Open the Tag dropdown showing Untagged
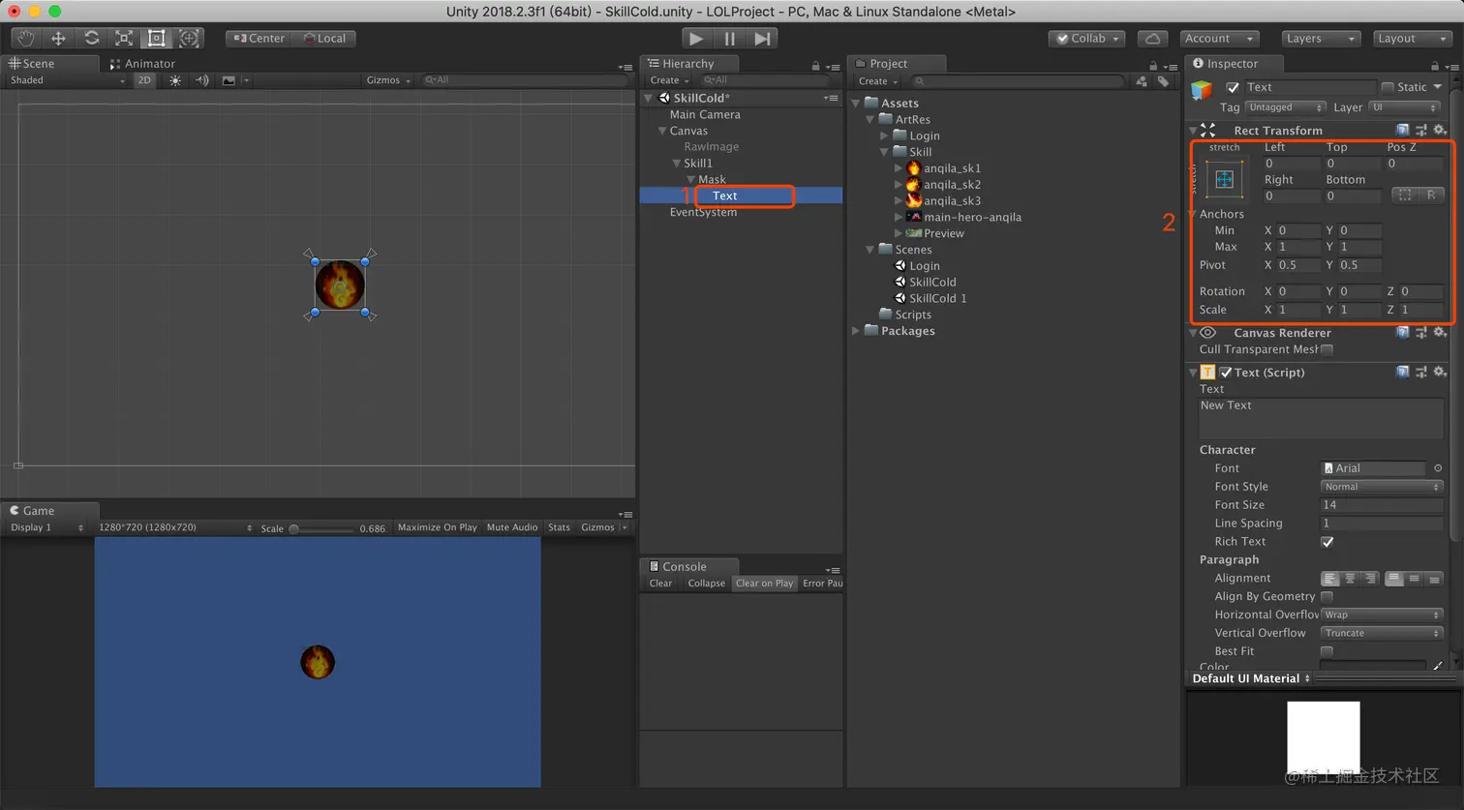Image resolution: width=1464 pixels, height=810 pixels. tap(1286, 107)
